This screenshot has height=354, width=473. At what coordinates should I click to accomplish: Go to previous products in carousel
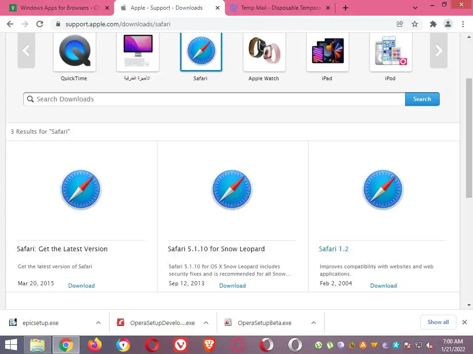click(26, 50)
